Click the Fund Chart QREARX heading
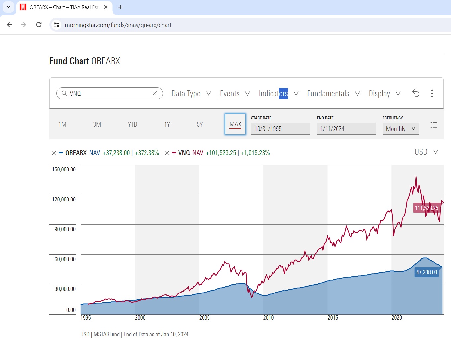Screen dimensions: 451x339 (85, 61)
